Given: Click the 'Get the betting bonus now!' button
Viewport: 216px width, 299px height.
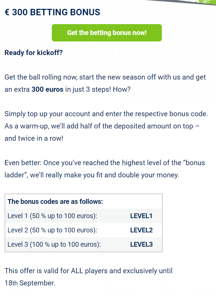Looking at the screenshot, I should (x=107, y=33).
